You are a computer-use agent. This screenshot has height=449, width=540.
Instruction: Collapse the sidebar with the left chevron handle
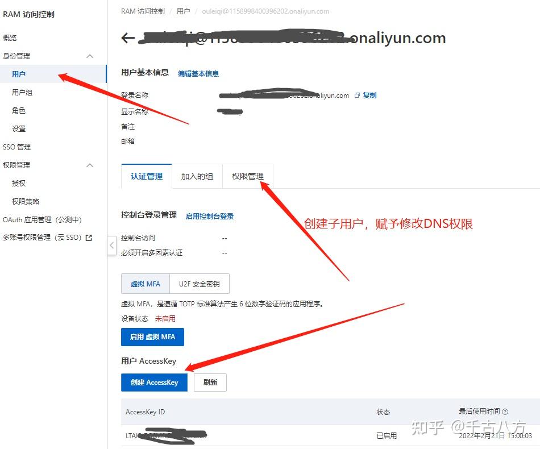click(x=111, y=246)
